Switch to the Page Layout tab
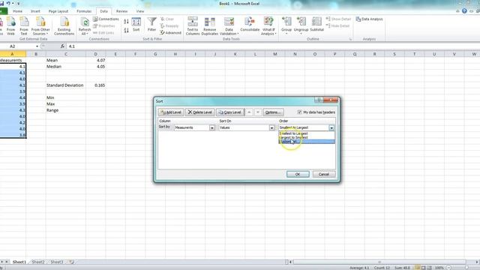This screenshot has height=270, width=480. (58, 11)
